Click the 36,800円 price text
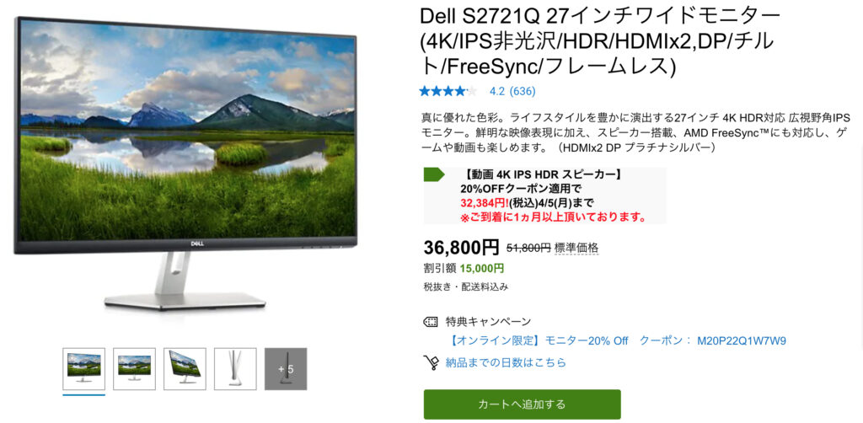The image size is (863, 423). pyautogui.click(x=461, y=248)
